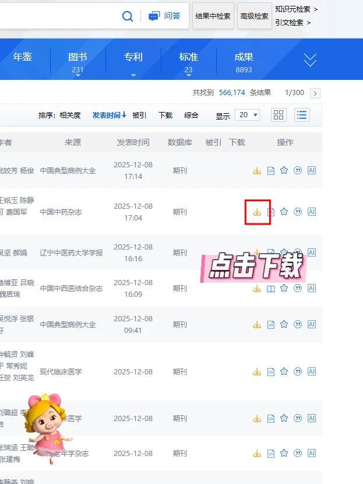Sort results by 综合
The width and height of the screenshot is (363, 484).
tap(191, 115)
